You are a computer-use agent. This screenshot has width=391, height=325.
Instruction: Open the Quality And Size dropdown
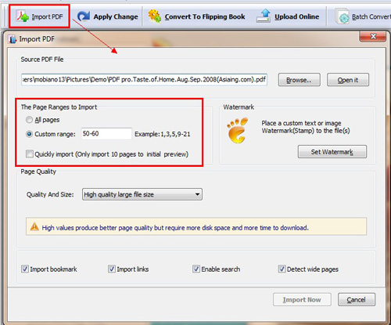click(x=142, y=194)
